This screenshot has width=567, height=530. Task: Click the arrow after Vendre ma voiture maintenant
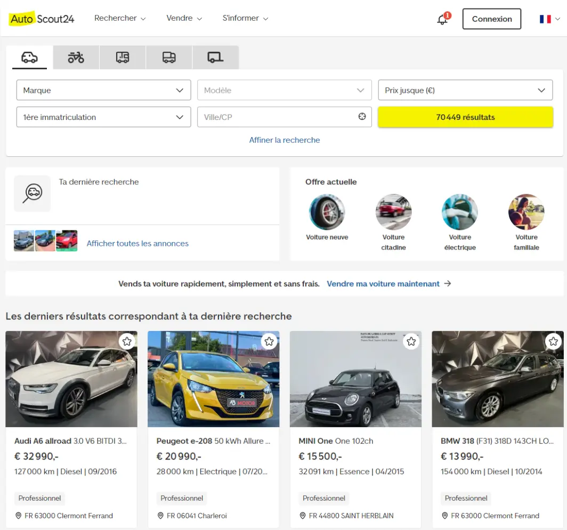[x=448, y=284]
